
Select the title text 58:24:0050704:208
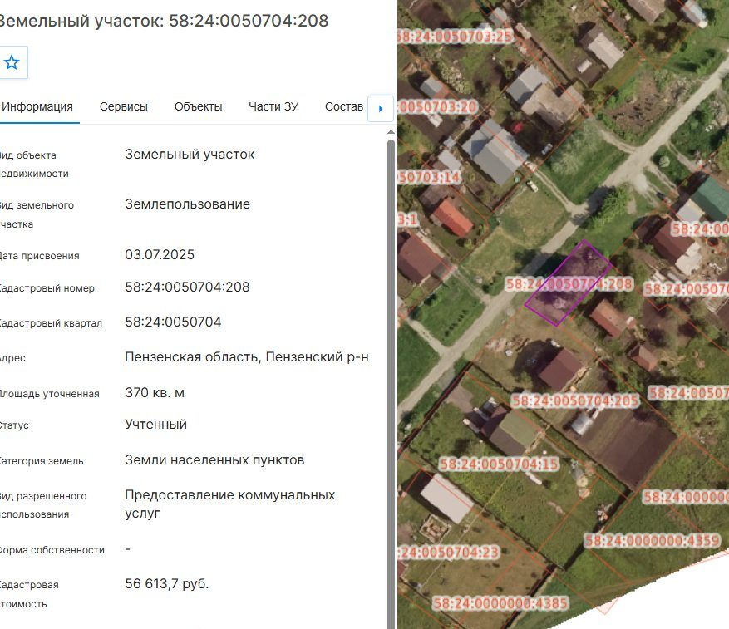click(249, 21)
